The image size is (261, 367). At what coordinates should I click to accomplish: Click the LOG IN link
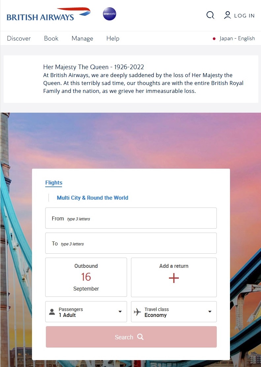(x=245, y=16)
